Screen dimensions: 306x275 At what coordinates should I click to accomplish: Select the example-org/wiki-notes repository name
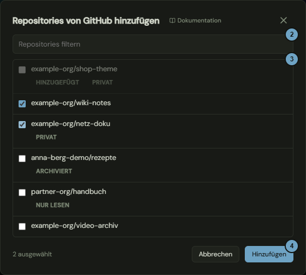[71, 103]
